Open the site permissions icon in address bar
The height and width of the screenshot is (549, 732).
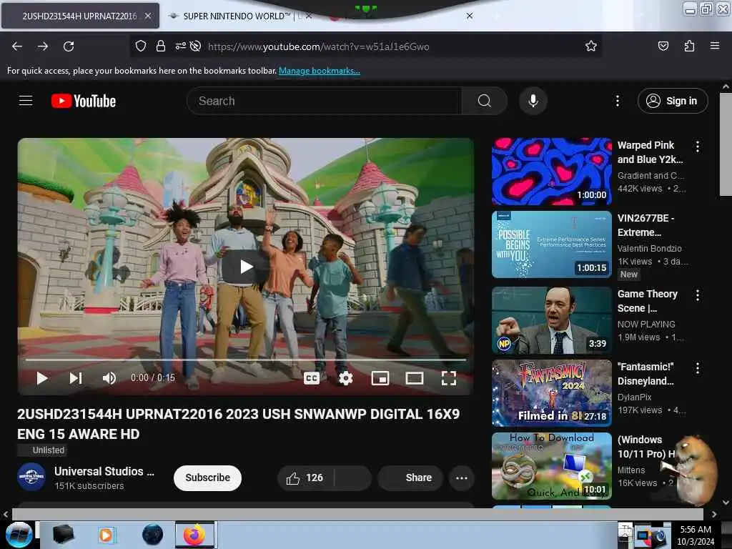(x=180, y=46)
